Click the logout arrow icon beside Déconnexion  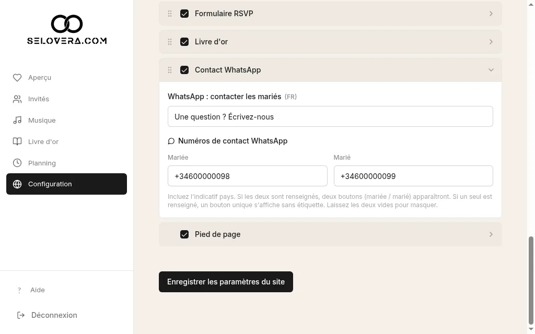tap(21, 315)
